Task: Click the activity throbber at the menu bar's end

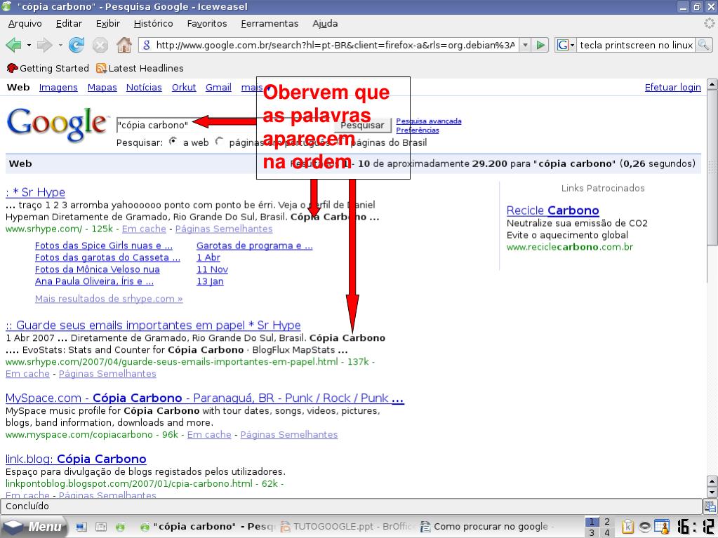Action: point(710,23)
